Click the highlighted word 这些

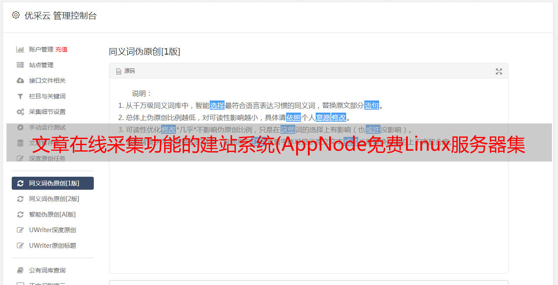pyautogui.click(x=288, y=130)
